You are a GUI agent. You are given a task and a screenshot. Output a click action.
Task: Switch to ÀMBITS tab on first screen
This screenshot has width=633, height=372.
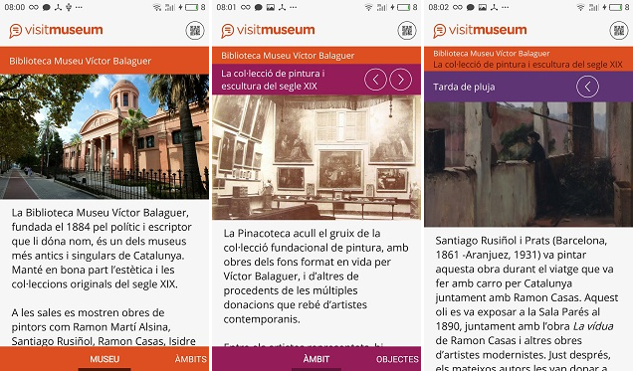point(190,359)
